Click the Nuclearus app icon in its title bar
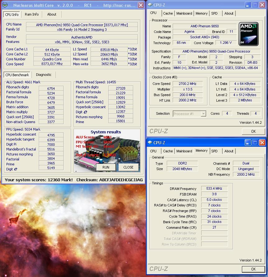Screen dimensions: 268x277 (5, 5)
